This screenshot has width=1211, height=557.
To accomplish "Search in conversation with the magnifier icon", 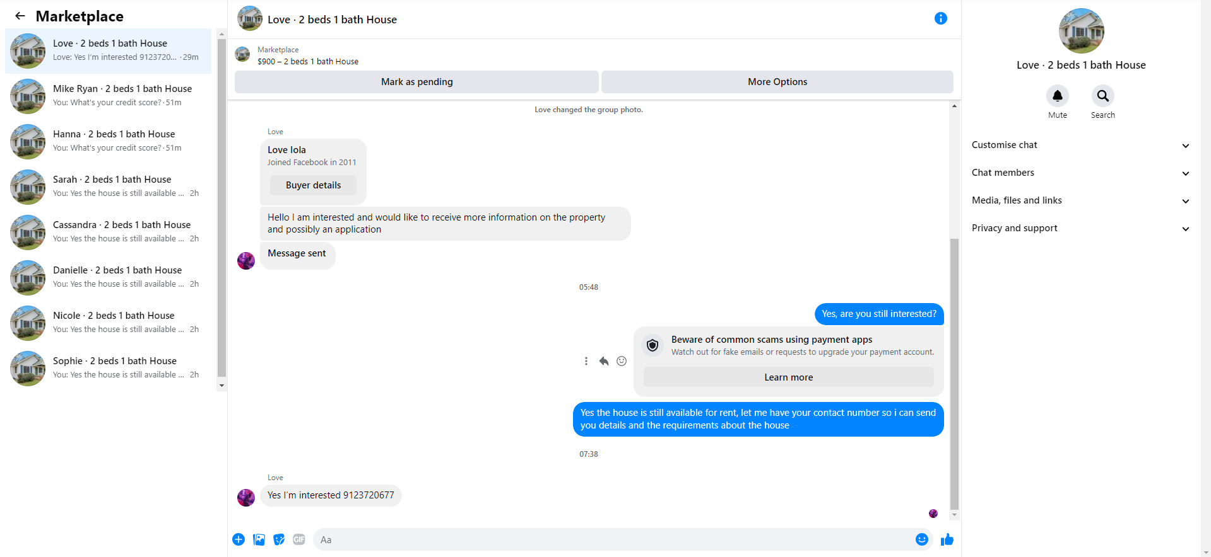I will (x=1102, y=96).
